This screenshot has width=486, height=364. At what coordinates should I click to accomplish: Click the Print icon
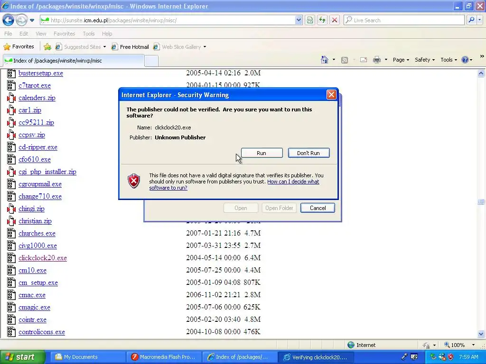click(377, 60)
